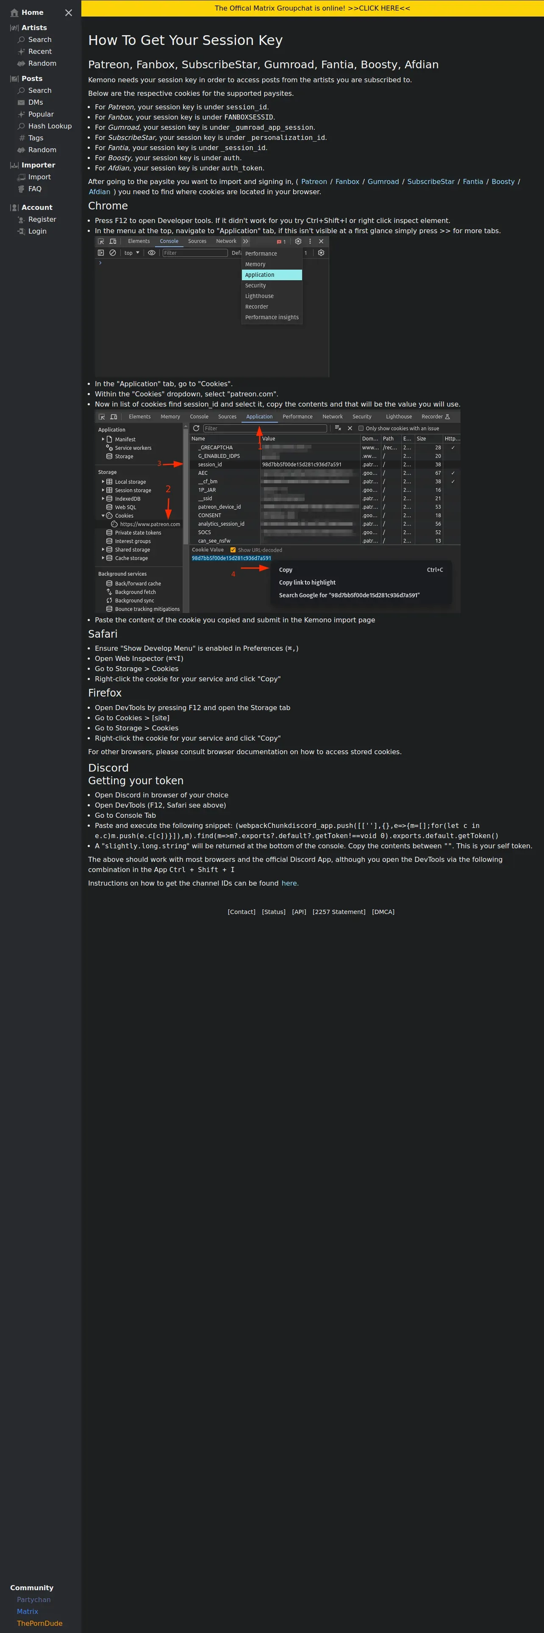Open the [API] footer link
The image size is (544, 1633).
point(299,911)
